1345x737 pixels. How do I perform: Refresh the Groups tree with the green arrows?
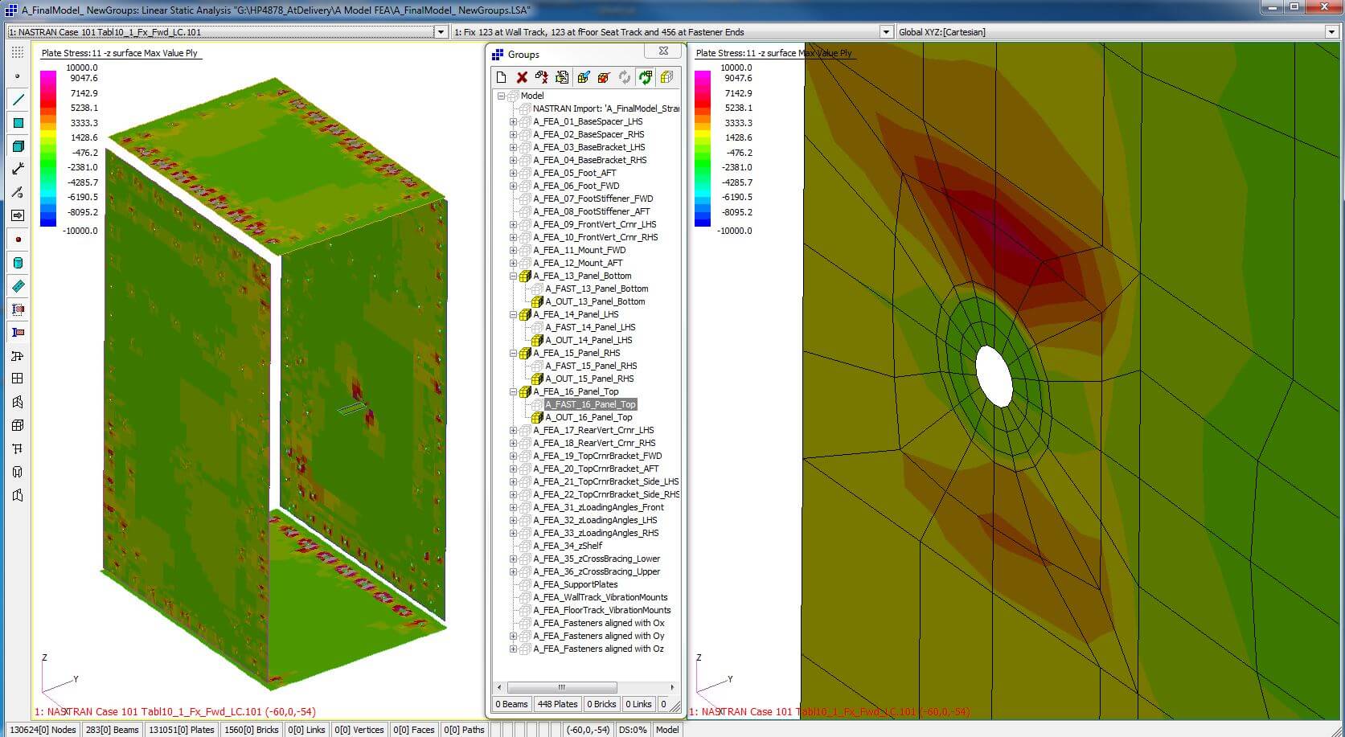point(645,77)
